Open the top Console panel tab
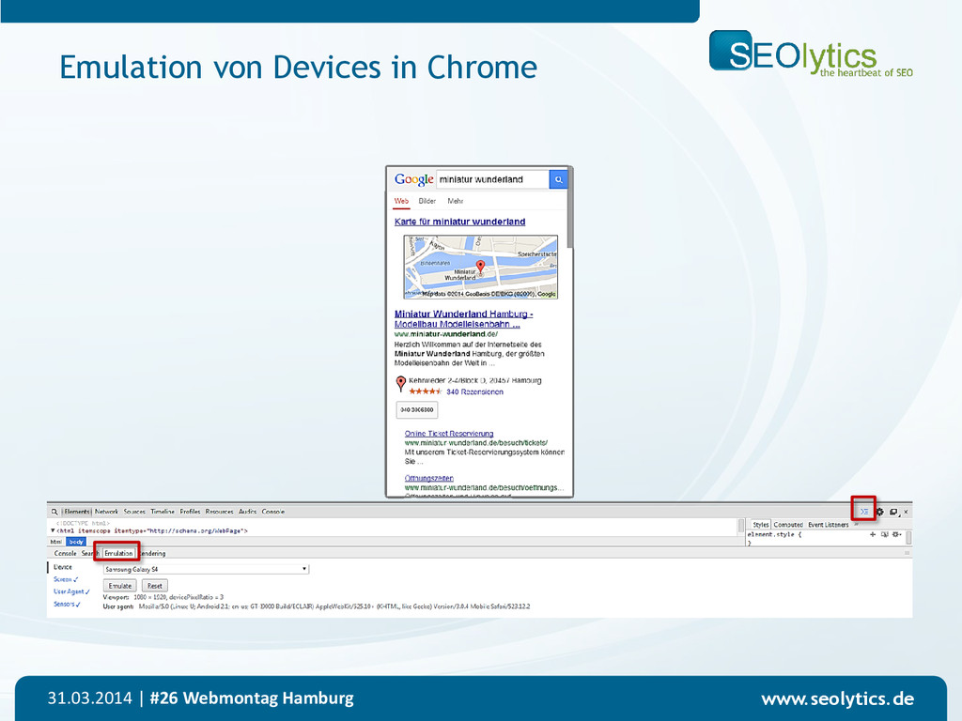Viewport: 962px width, 721px height. click(273, 512)
